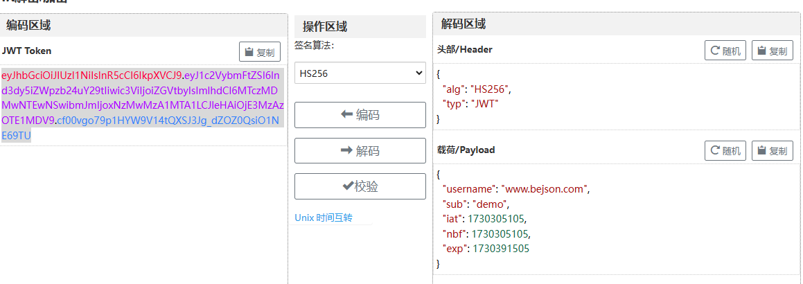The width and height of the screenshot is (803, 284).
Task: Click the "nbf" value 1730305105
Action: coord(500,234)
